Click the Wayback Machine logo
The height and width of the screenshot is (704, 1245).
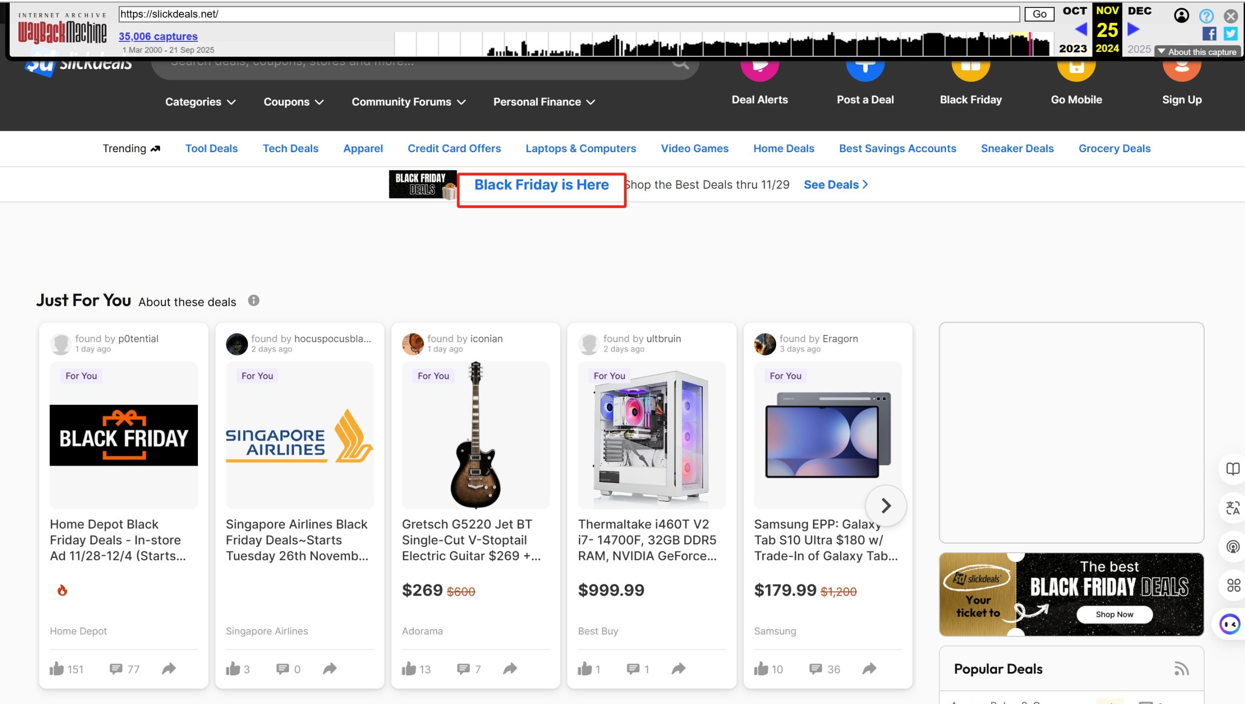tap(62, 29)
